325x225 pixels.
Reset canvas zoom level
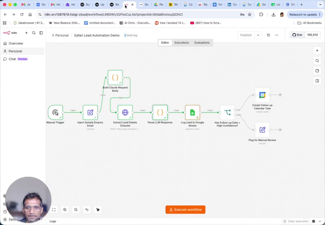(x=87, y=210)
